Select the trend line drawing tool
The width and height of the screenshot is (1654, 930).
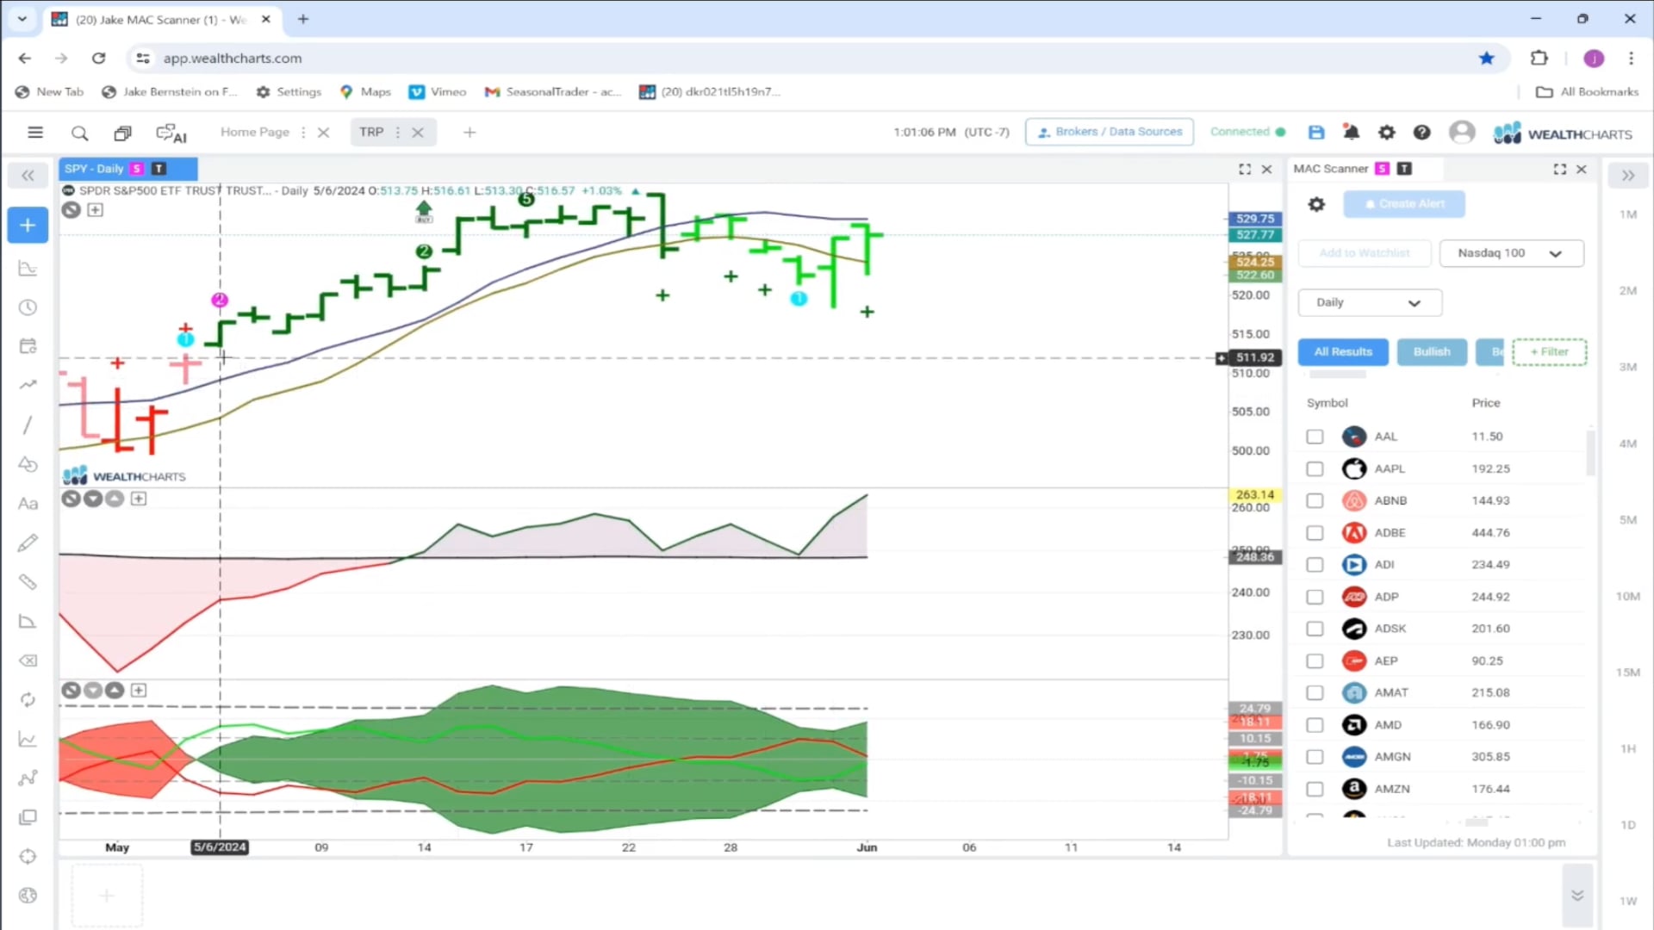pyautogui.click(x=28, y=425)
